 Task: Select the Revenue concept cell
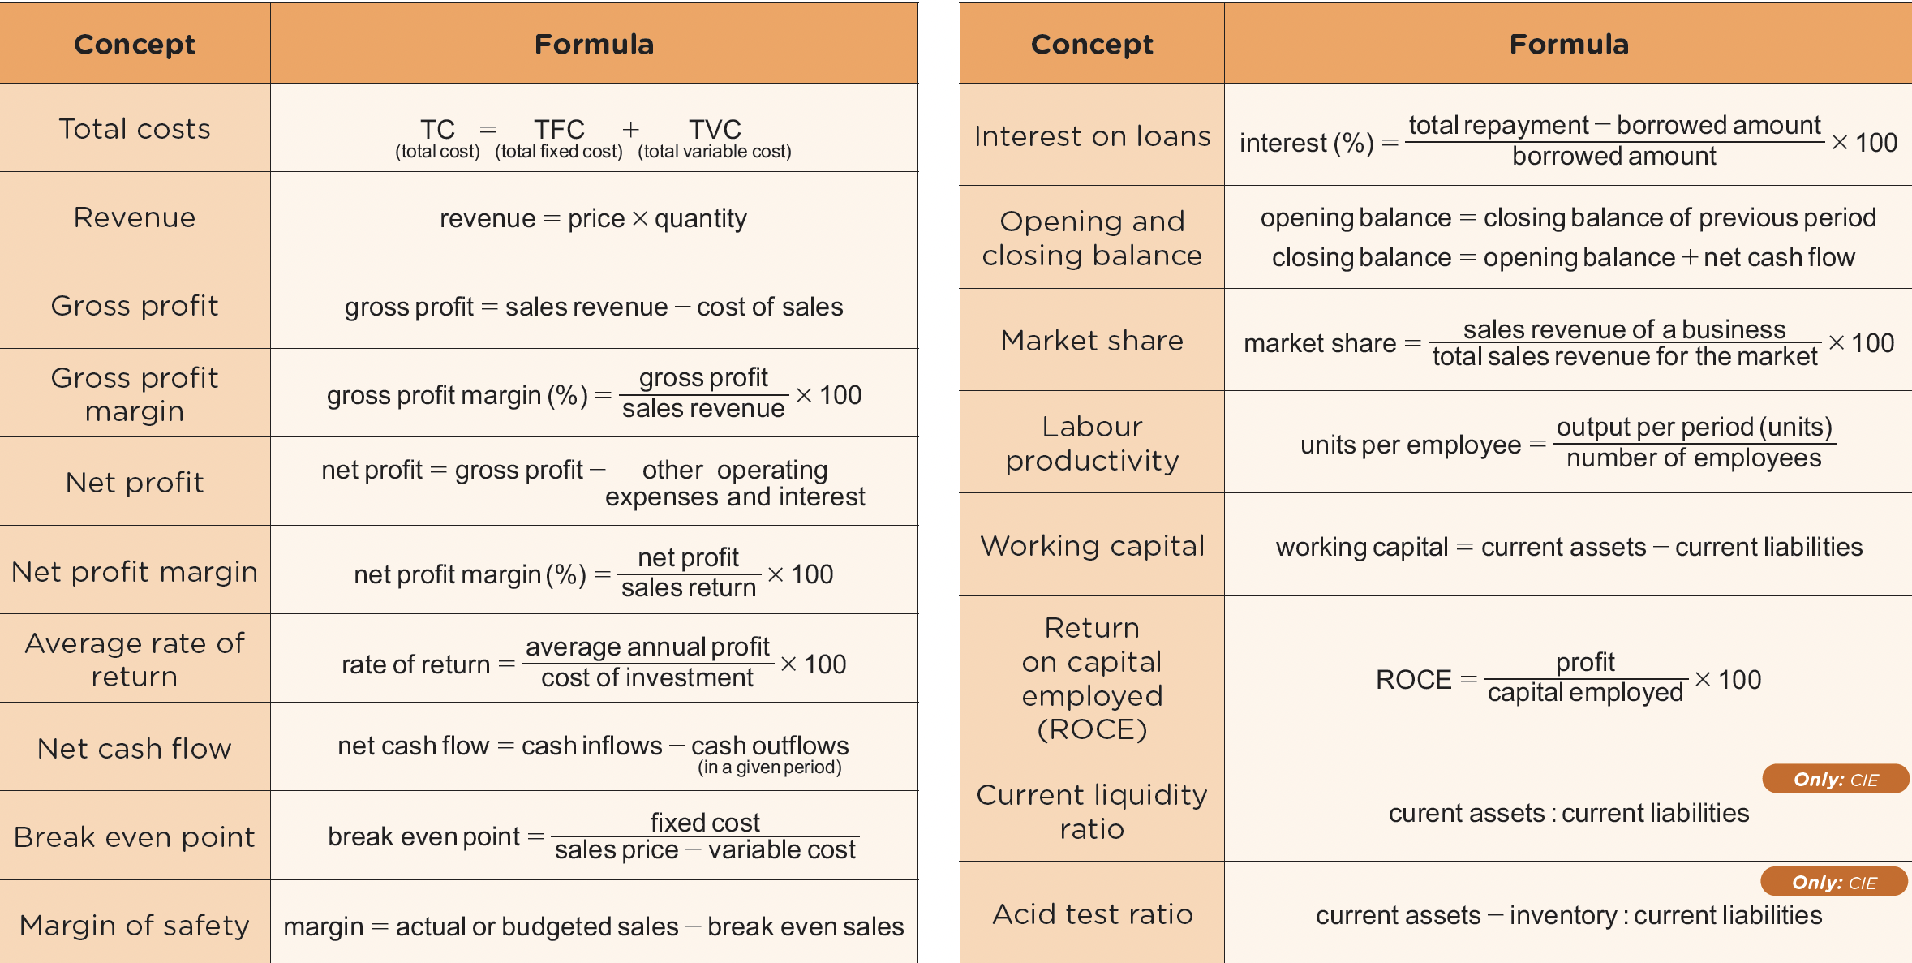(x=135, y=217)
